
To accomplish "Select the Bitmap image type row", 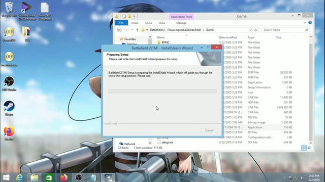I will point(256,122).
